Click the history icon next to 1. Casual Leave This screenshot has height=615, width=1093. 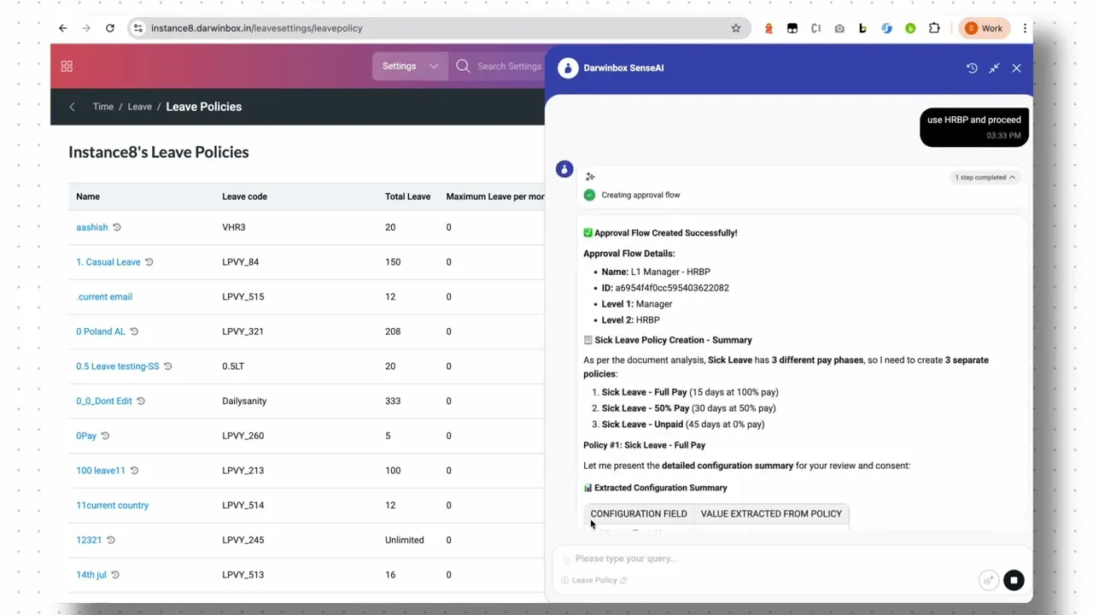click(149, 262)
